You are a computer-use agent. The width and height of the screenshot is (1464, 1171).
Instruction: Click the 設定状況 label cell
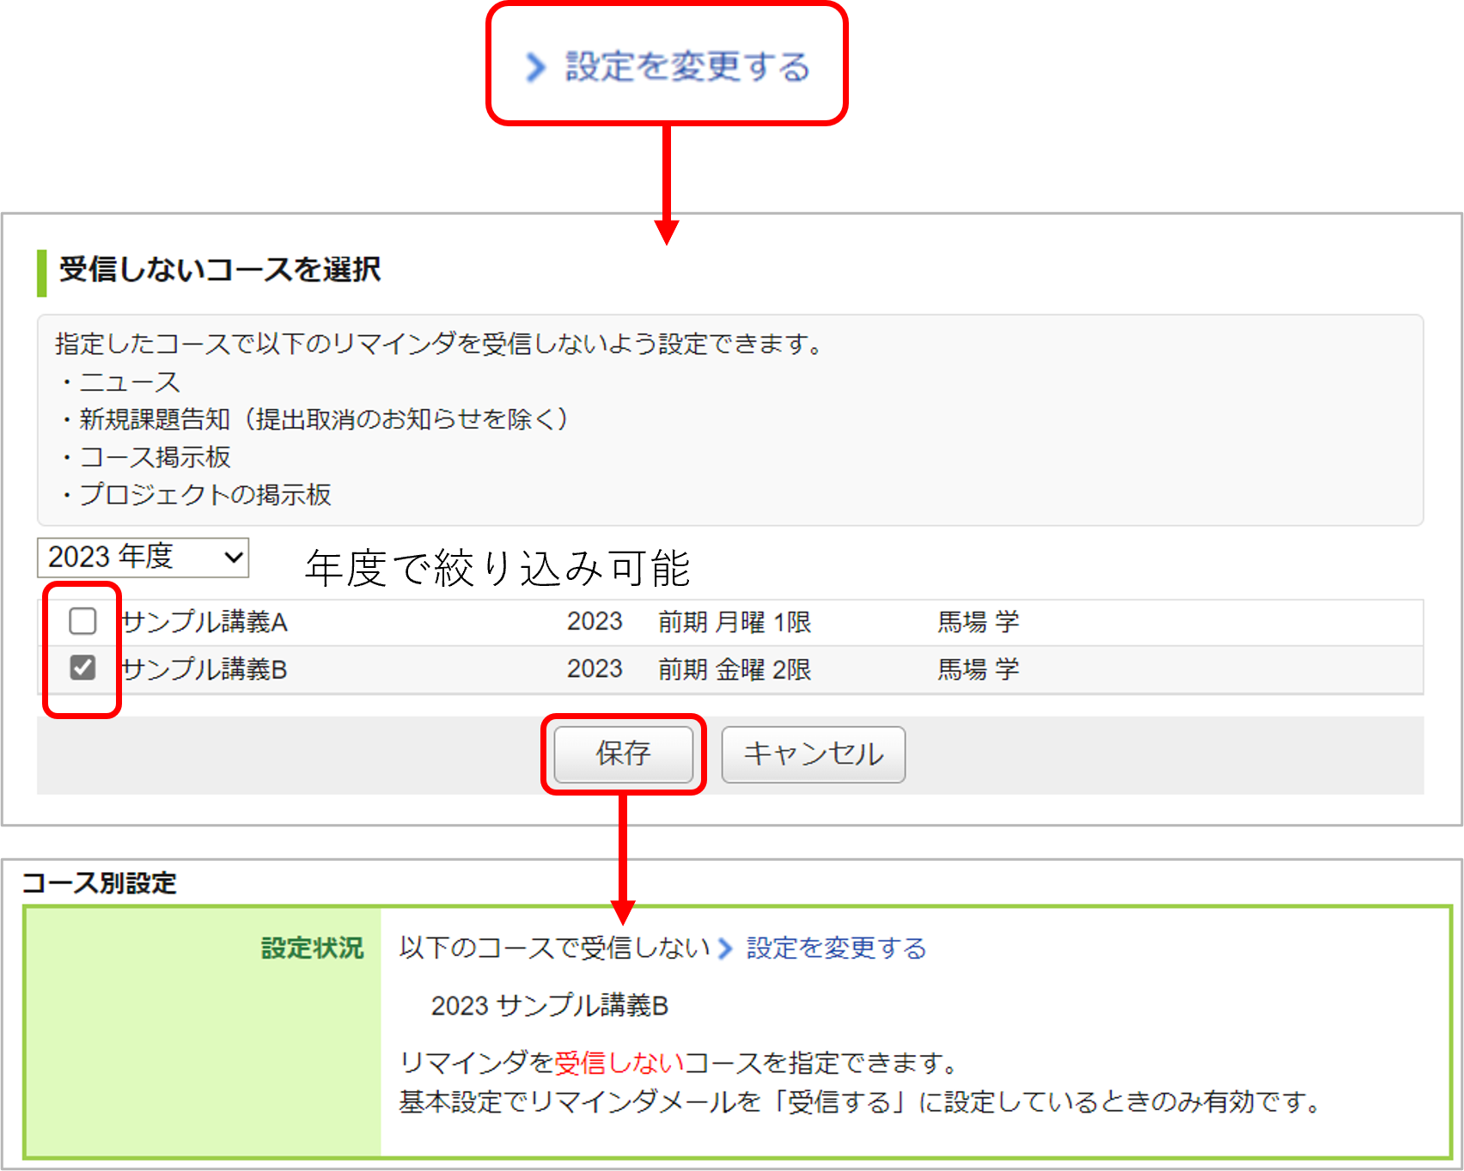tap(203, 1032)
